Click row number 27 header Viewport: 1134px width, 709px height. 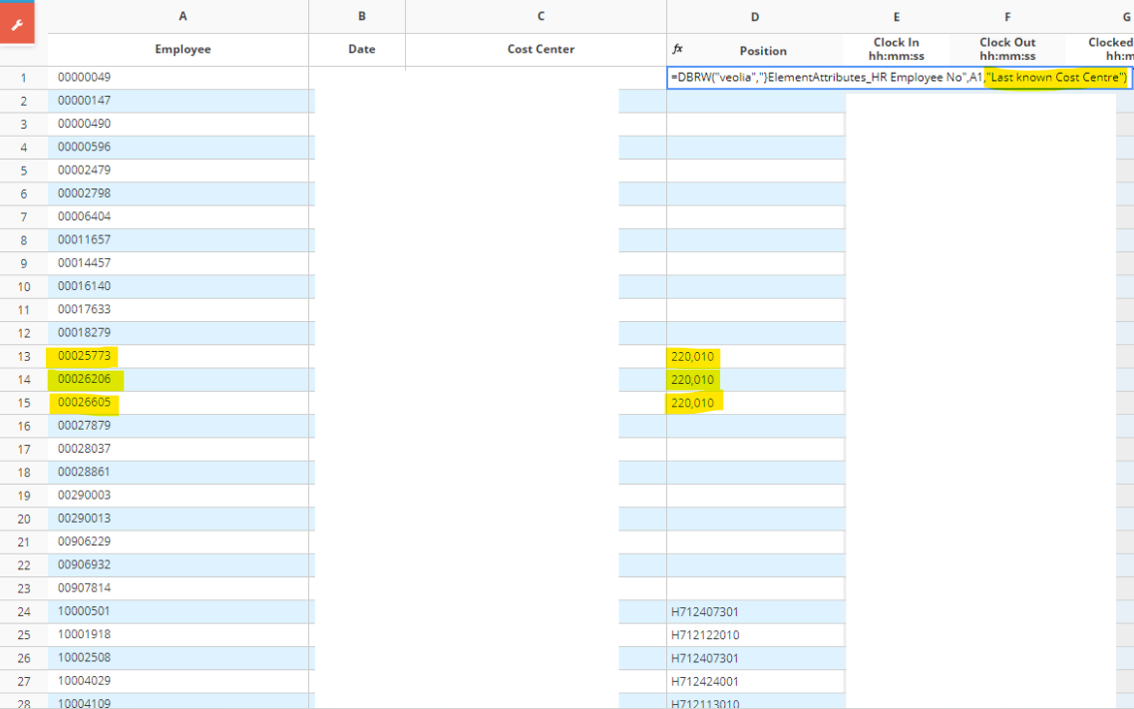[24, 681]
